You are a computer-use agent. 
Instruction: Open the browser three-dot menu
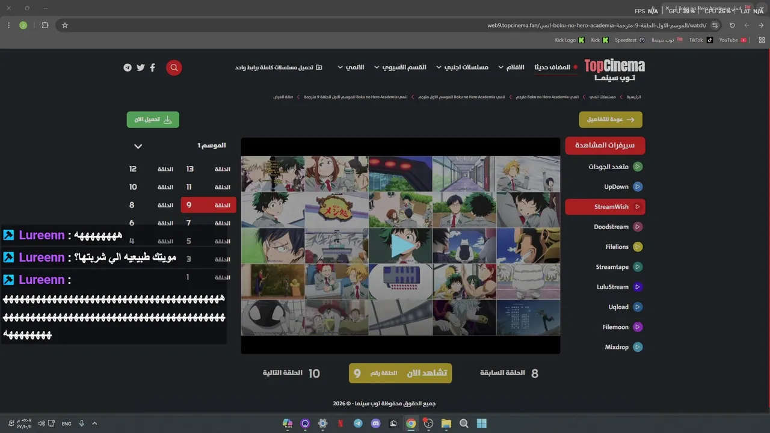pyautogui.click(x=8, y=25)
